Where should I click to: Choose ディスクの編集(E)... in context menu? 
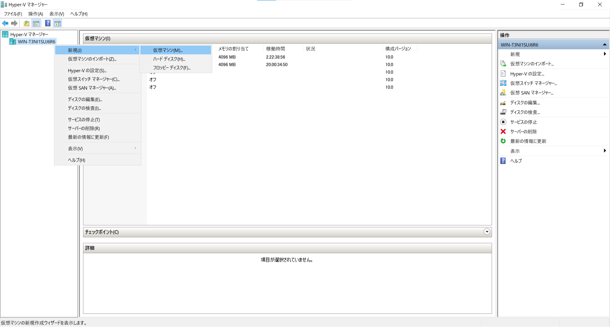pyautogui.click(x=98, y=99)
